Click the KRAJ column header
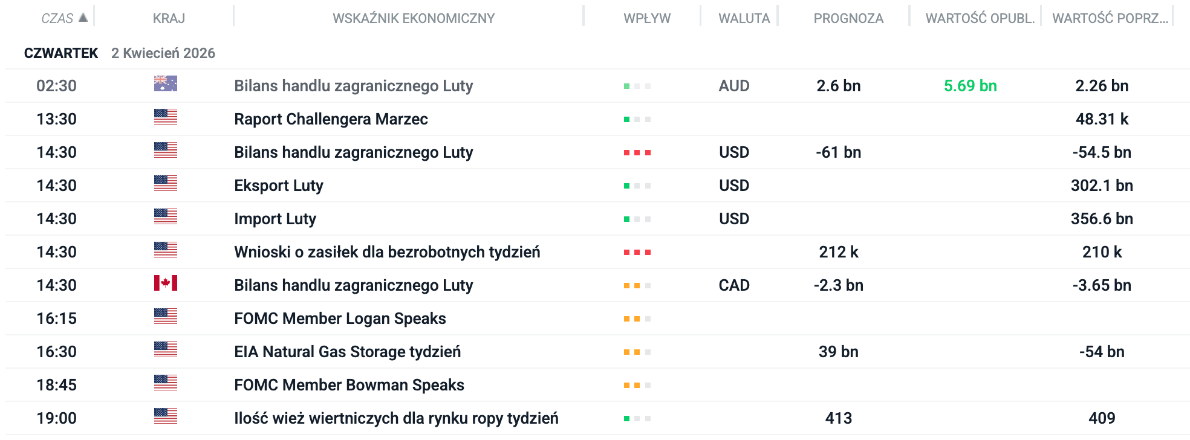The width and height of the screenshot is (1190, 440). pyautogui.click(x=169, y=19)
